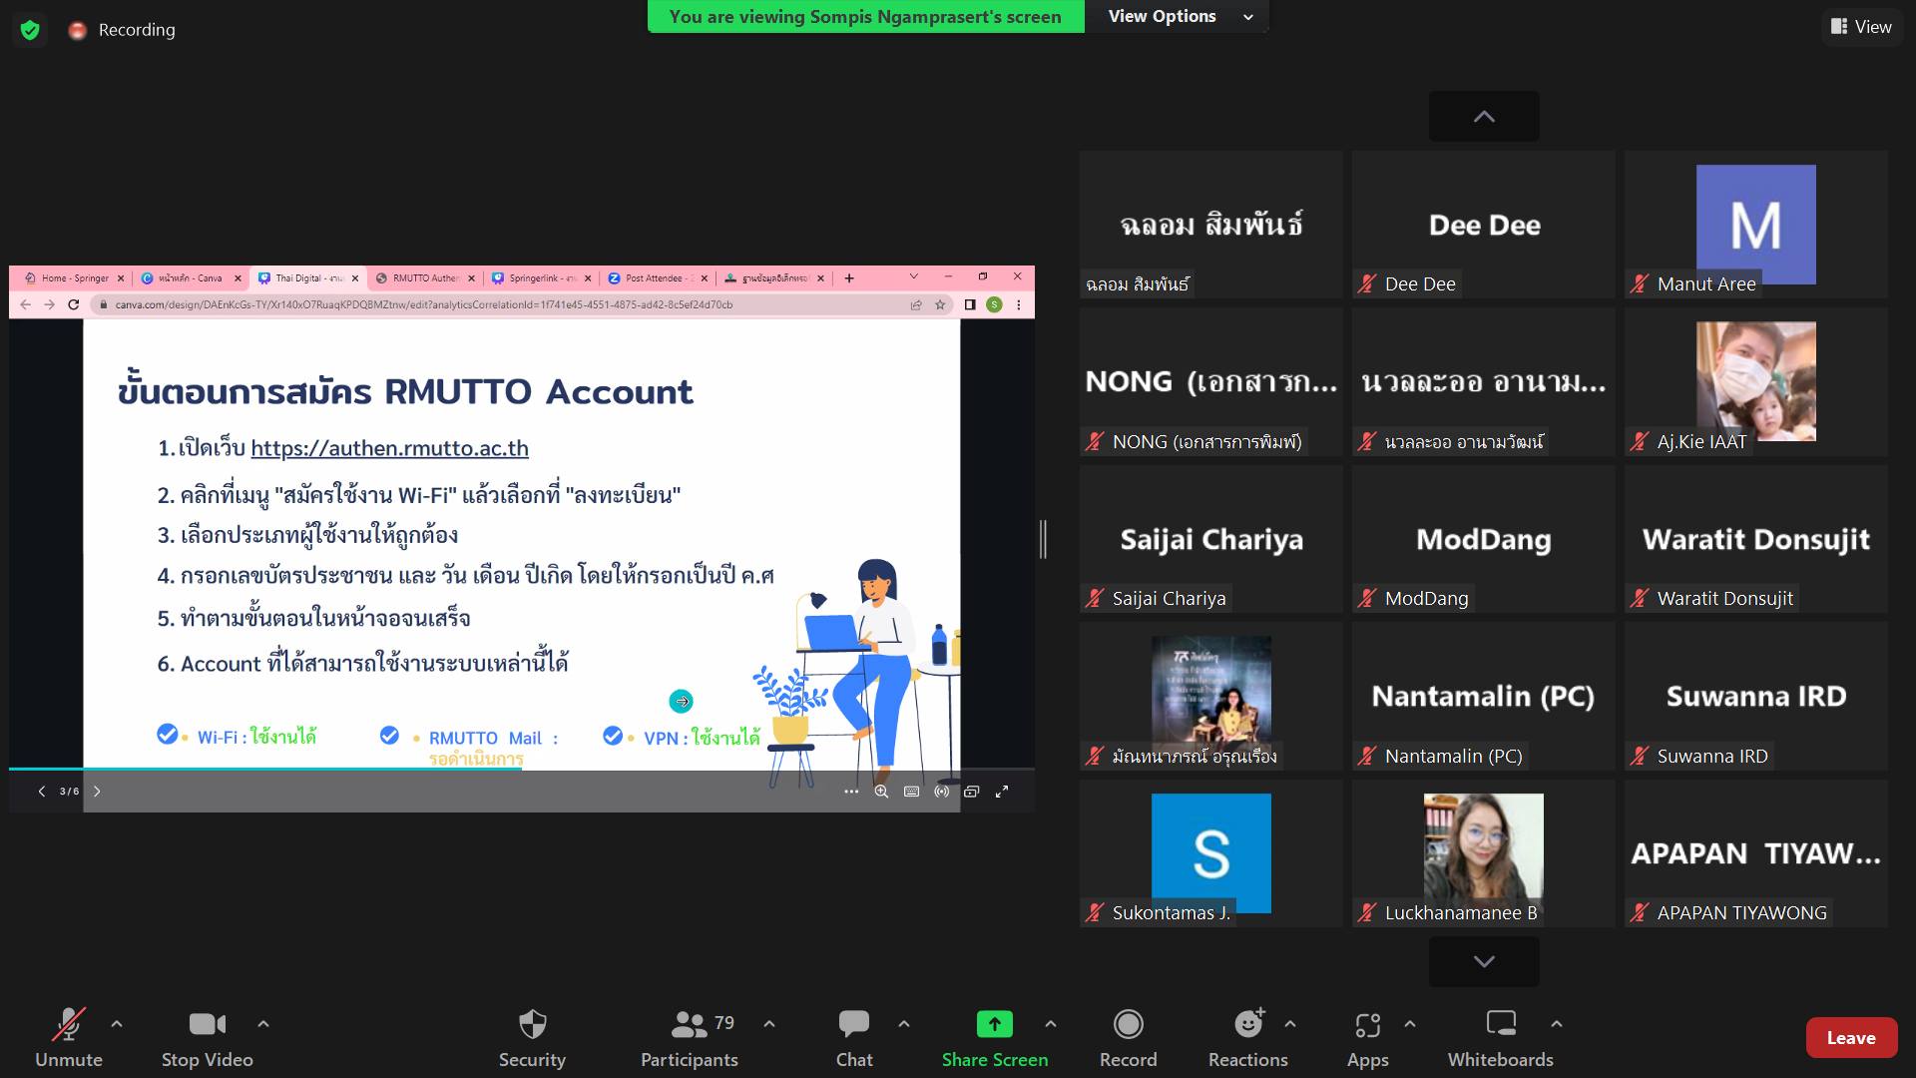Toggle the browser side panel icon
1916x1078 pixels.
[x=970, y=304]
